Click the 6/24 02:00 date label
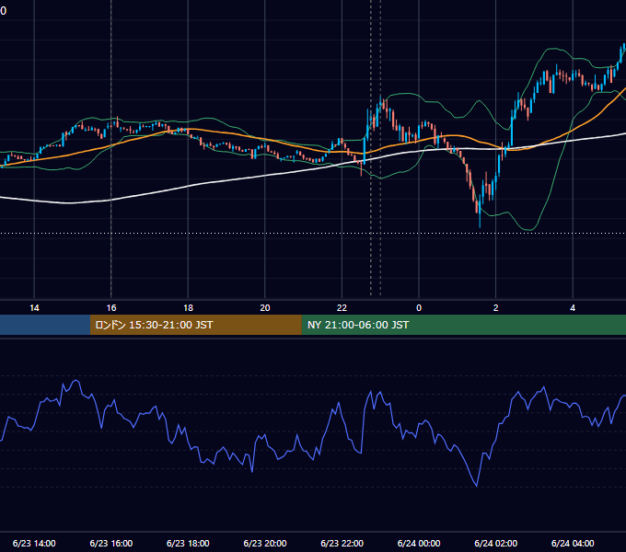The width and height of the screenshot is (626, 552). coord(496,543)
